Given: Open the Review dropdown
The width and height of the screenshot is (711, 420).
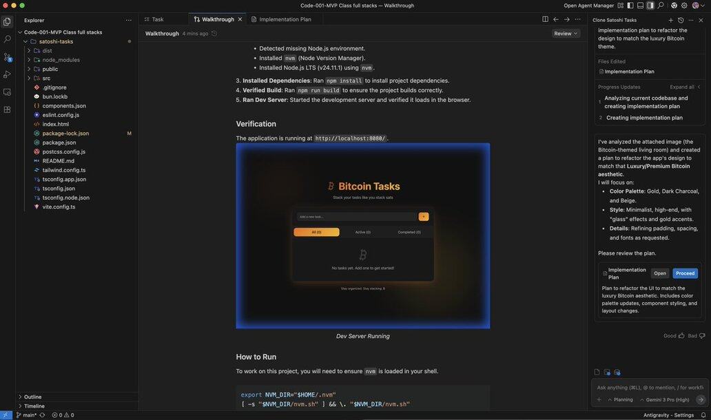Looking at the screenshot, I should click(566, 33).
